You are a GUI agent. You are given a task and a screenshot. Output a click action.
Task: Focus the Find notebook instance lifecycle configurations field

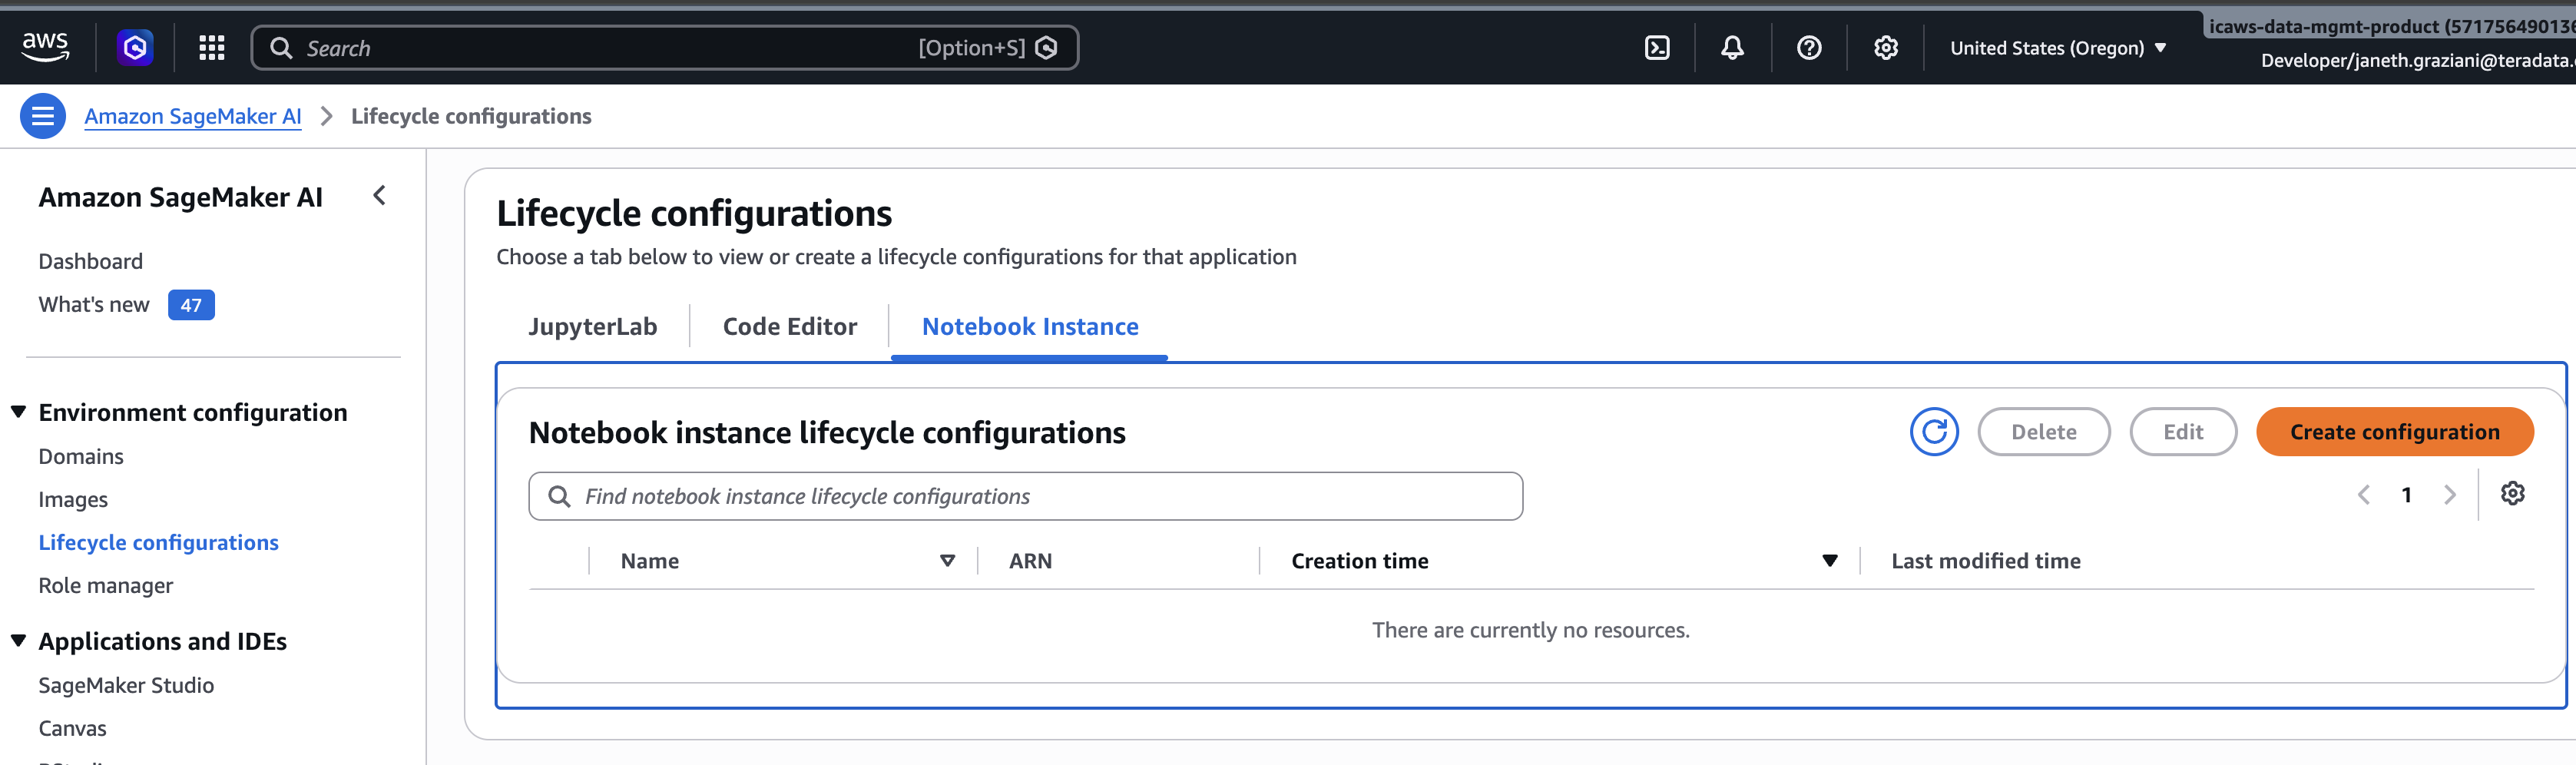[1025, 496]
